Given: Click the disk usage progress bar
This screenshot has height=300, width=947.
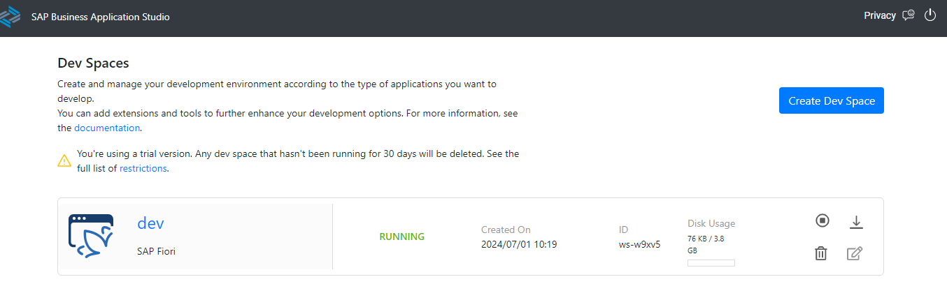Looking at the screenshot, I should [711, 263].
